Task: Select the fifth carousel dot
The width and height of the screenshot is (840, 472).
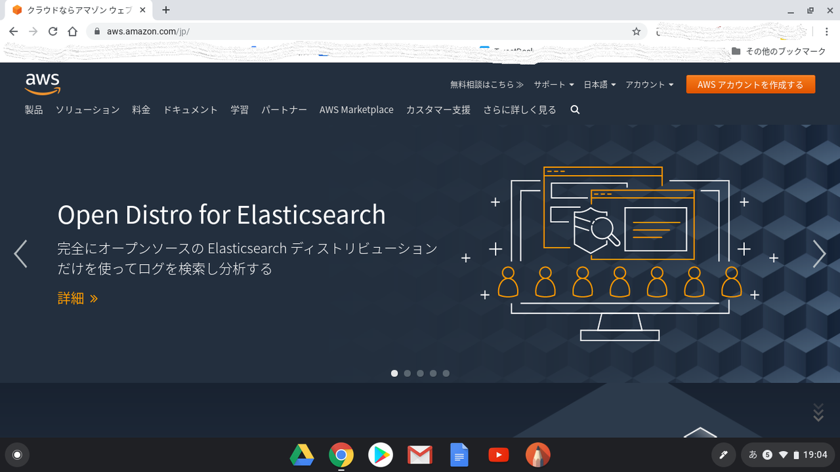Action: click(x=446, y=373)
